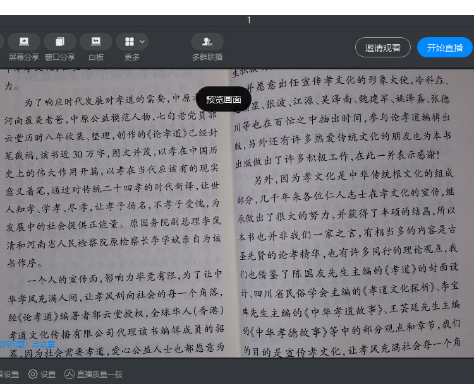This screenshot has width=474, height=384.
Task: Open the partially visible 音设置 option
Action: coord(9,374)
